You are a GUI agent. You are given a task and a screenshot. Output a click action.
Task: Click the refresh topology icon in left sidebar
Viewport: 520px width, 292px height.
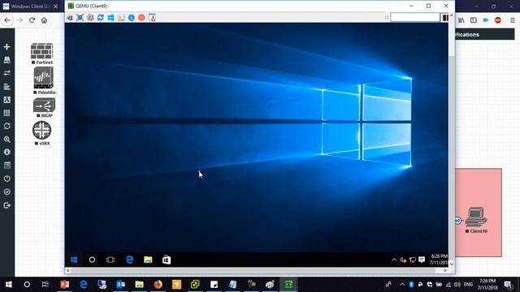tap(7, 127)
